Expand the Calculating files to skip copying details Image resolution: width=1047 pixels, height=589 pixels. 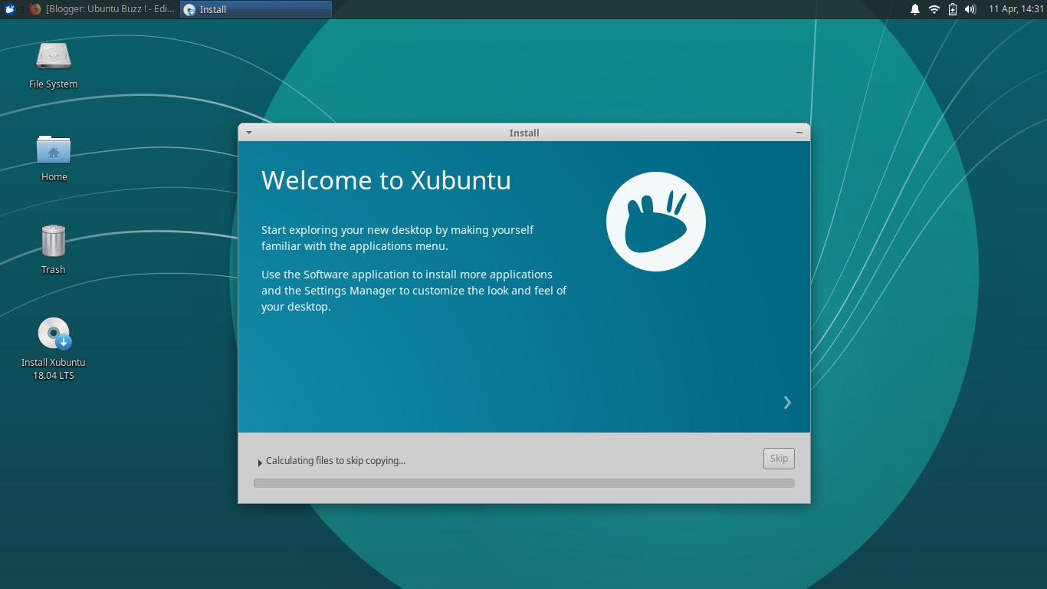[x=261, y=462]
